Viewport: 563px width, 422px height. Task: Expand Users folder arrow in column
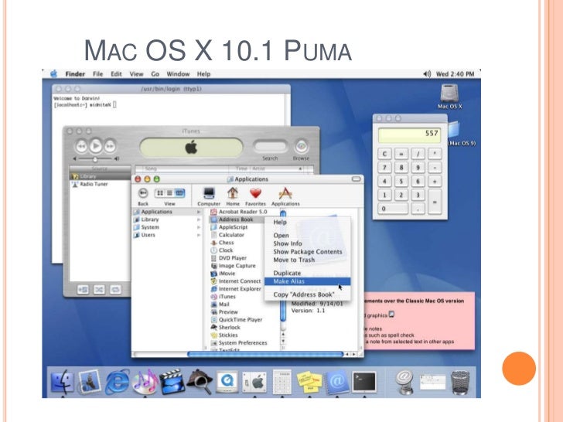tap(199, 236)
